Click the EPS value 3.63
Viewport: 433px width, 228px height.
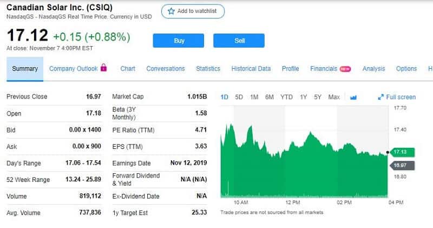point(201,146)
